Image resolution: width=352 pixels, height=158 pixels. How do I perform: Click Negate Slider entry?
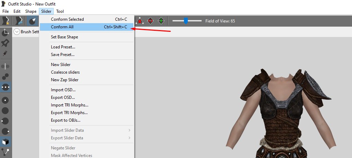[87, 148]
